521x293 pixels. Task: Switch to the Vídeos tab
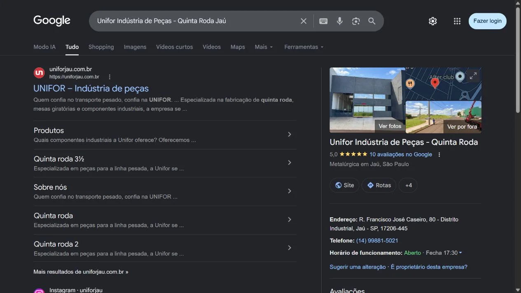pyautogui.click(x=212, y=47)
